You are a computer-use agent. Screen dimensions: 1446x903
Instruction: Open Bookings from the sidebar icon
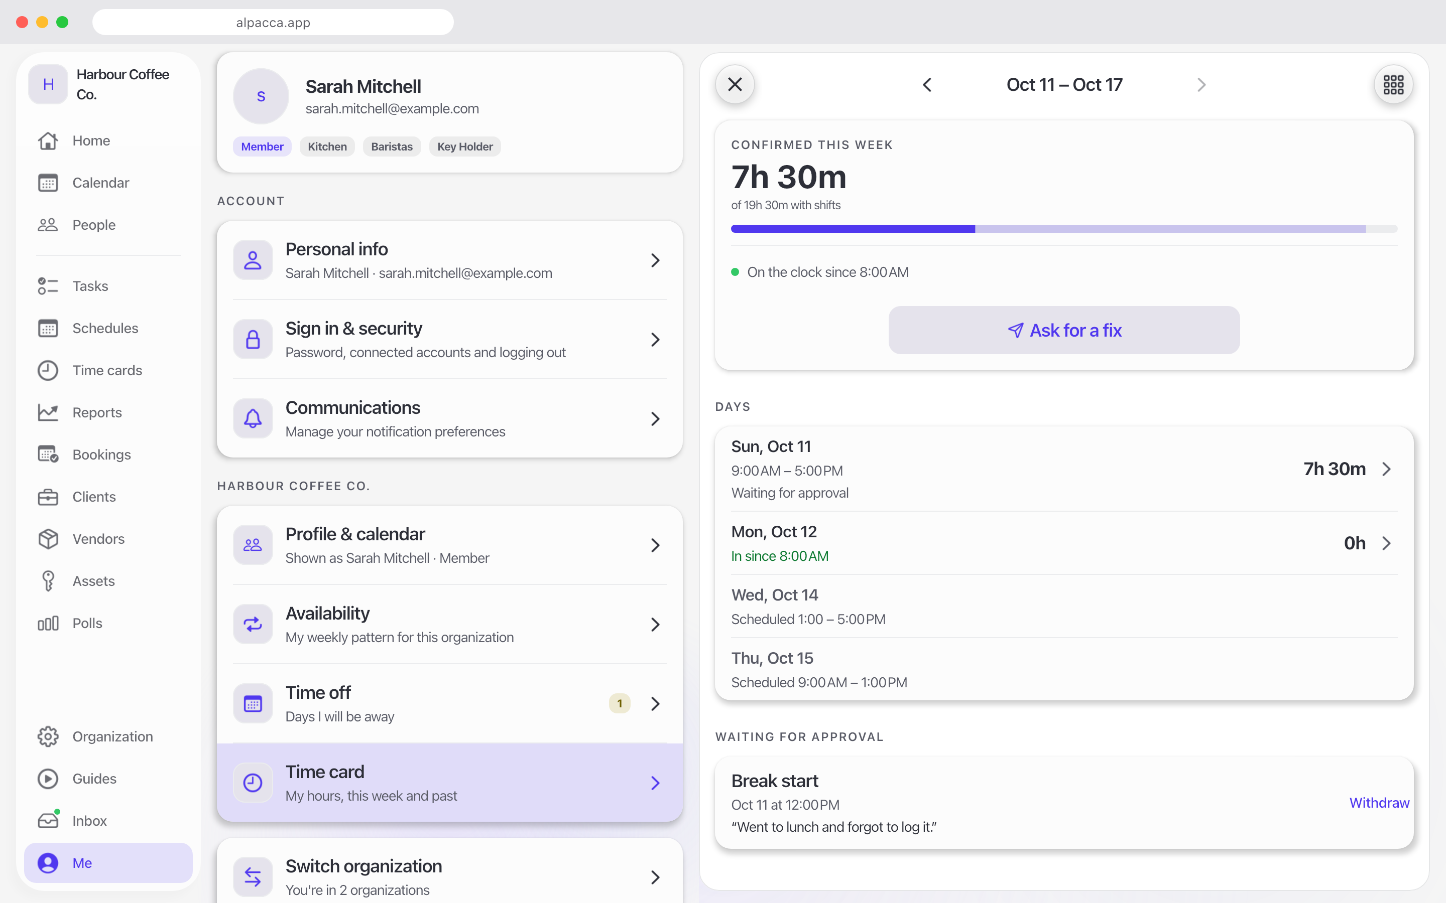click(48, 455)
